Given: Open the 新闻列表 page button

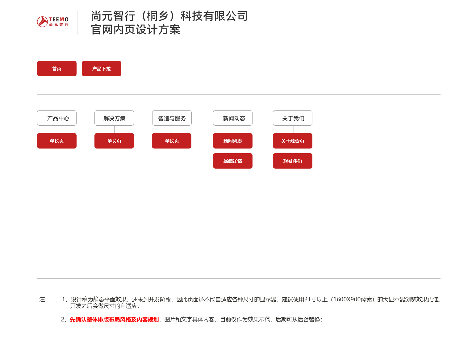Looking at the screenshot, I should point(233,141).
